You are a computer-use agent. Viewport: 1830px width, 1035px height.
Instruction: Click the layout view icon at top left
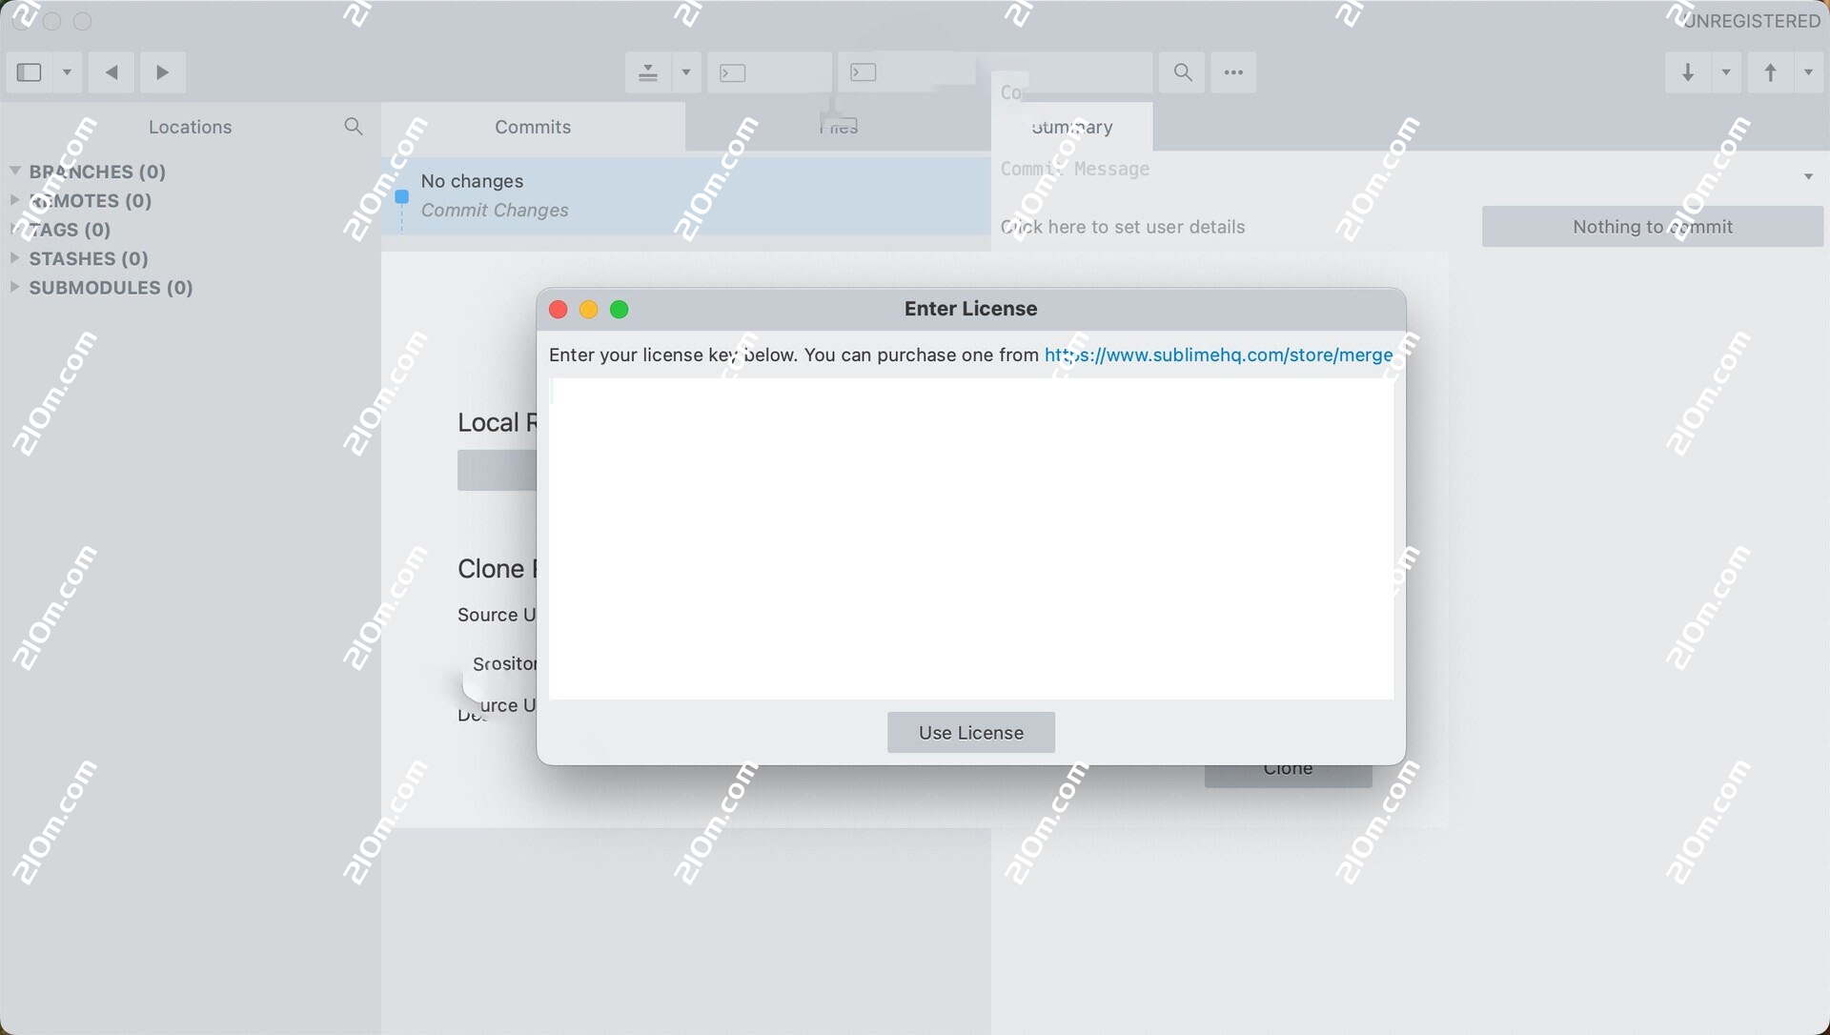click(28, 71)
